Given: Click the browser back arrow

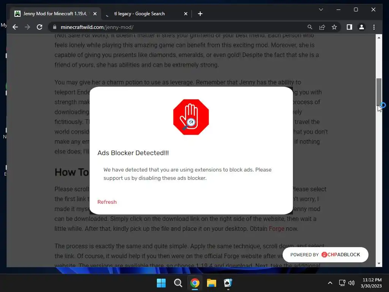Looking at the screenshot, I should (15, 27).
